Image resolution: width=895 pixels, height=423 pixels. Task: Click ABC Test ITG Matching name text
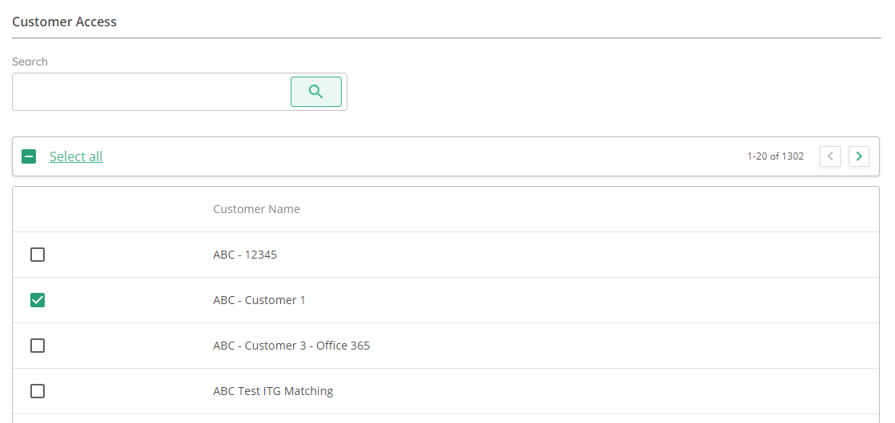pyautogui.click(x=273, y=391)
